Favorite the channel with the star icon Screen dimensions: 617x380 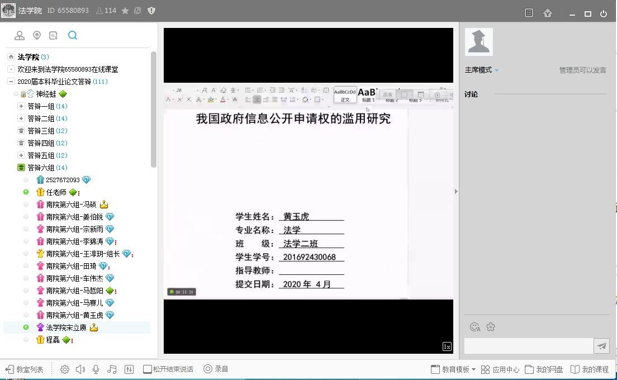[125, 11]
